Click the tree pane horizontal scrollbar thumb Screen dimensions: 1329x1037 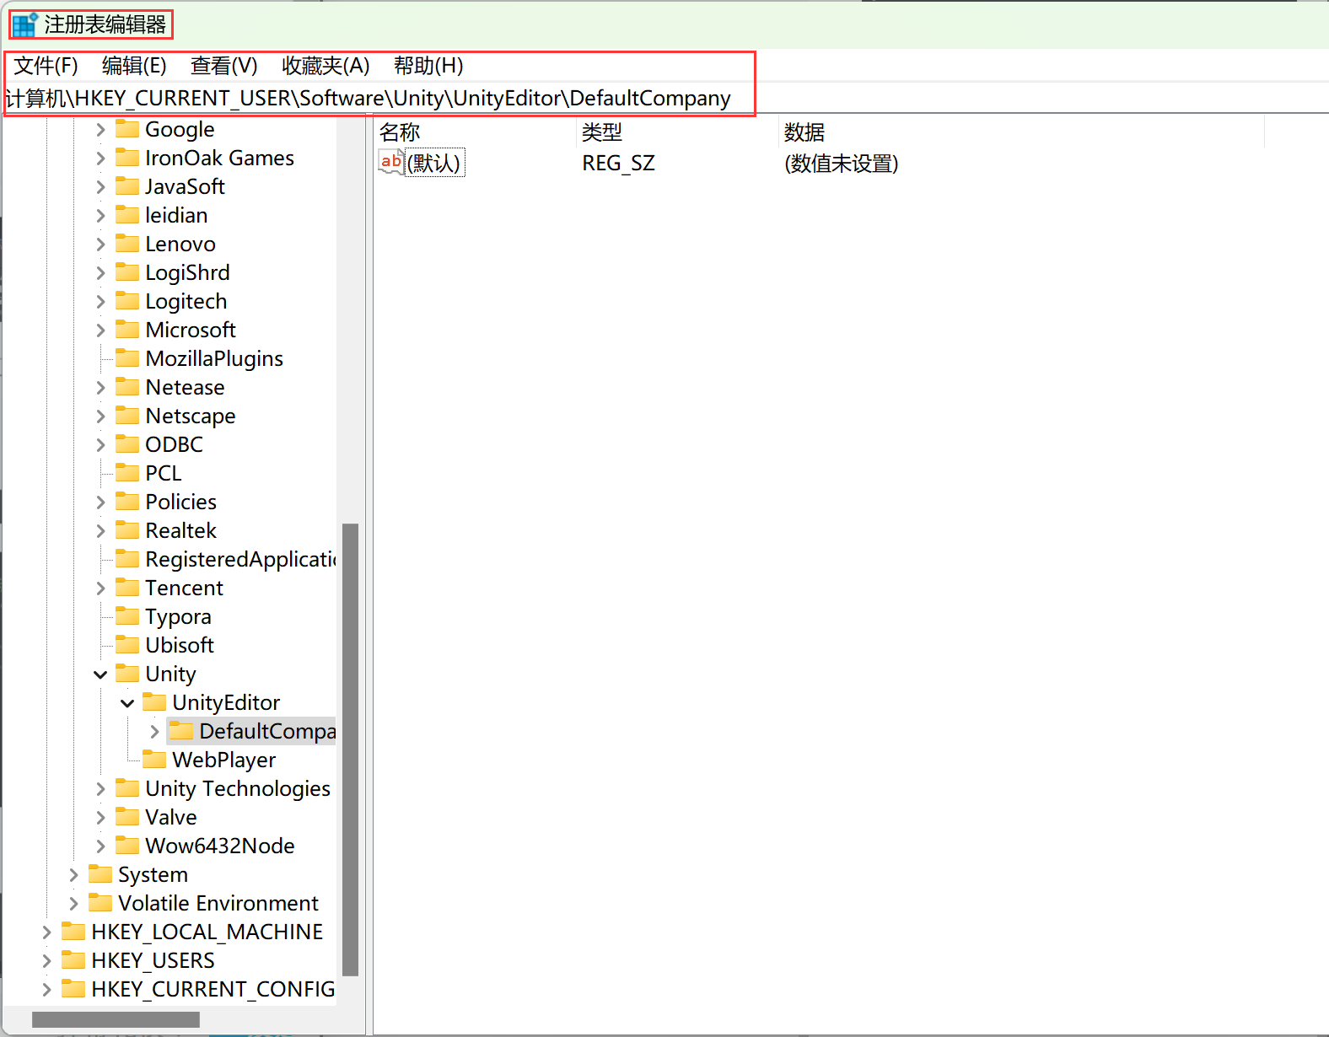click(x=116, y=1019)
